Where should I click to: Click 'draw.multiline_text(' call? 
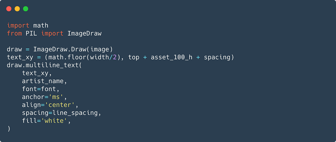(44, 65)
